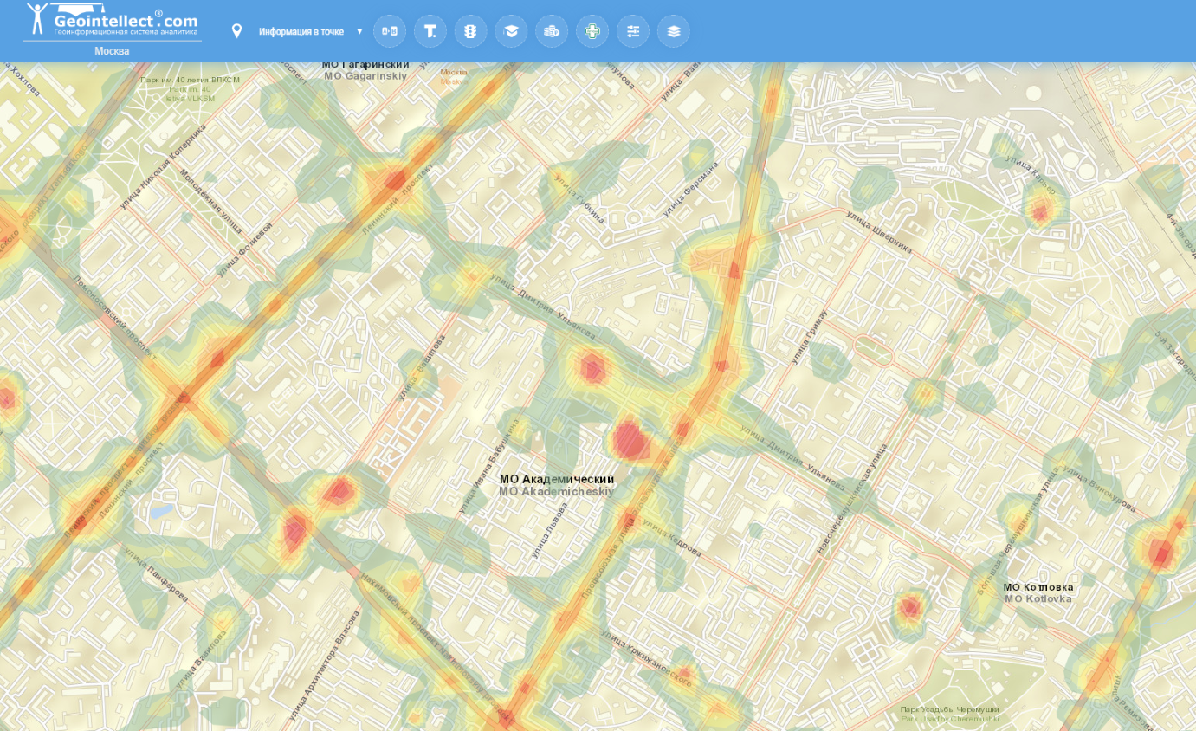Open the Информация в точке mode selector
This screenshot has width=1196, height=731.
[x=301, y=31]
